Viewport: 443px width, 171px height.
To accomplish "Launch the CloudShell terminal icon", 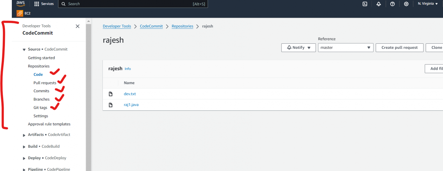I will point(365,4).
